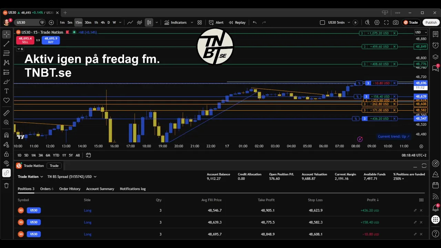The width and height of the screenshot is (441, 248).
Task: Open the help center question icon
Action: pyautogui.click(x=435, y=234)
